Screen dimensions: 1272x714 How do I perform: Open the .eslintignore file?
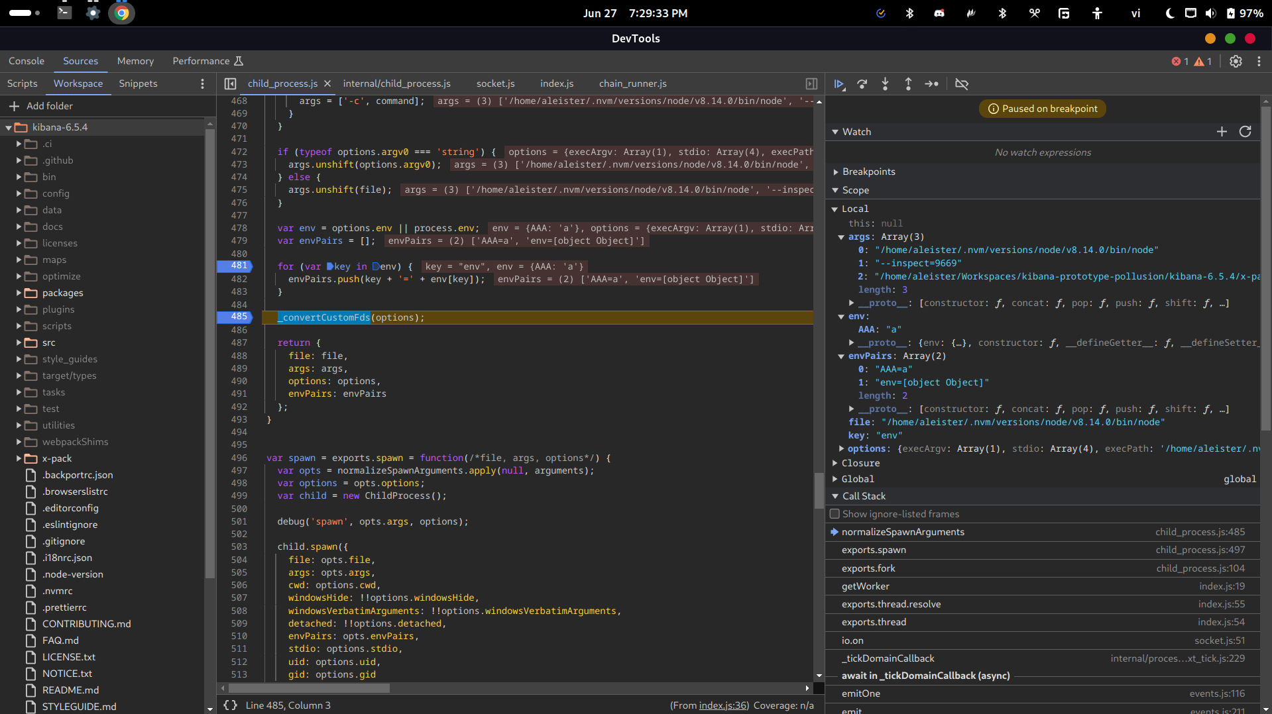(70, 525)
